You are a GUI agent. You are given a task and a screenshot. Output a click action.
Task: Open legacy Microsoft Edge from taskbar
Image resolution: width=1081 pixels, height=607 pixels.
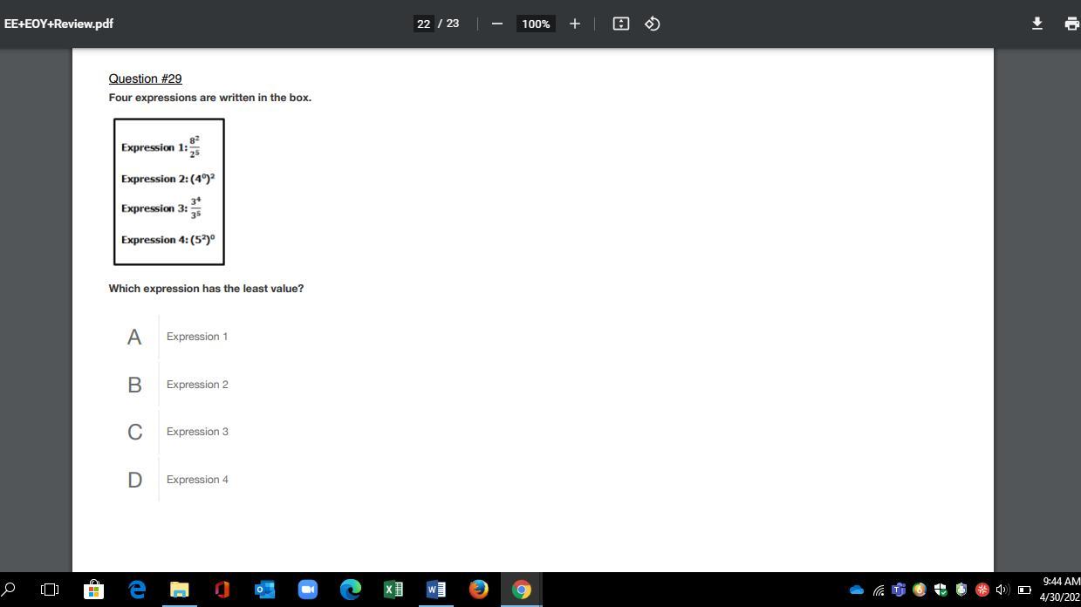point(137,590)
